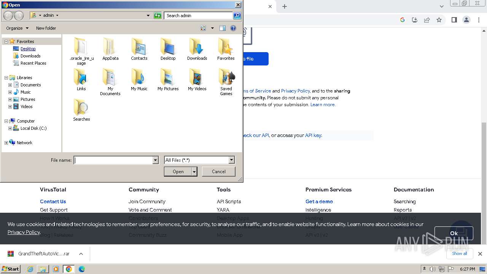Expand the Pictures library node
Viewport: 487px width, 274px height.
click(10, 99)
